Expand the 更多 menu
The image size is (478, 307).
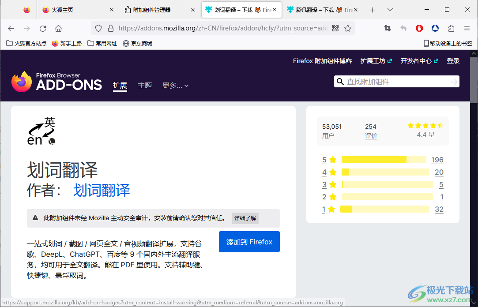click(x=175, y=86)
